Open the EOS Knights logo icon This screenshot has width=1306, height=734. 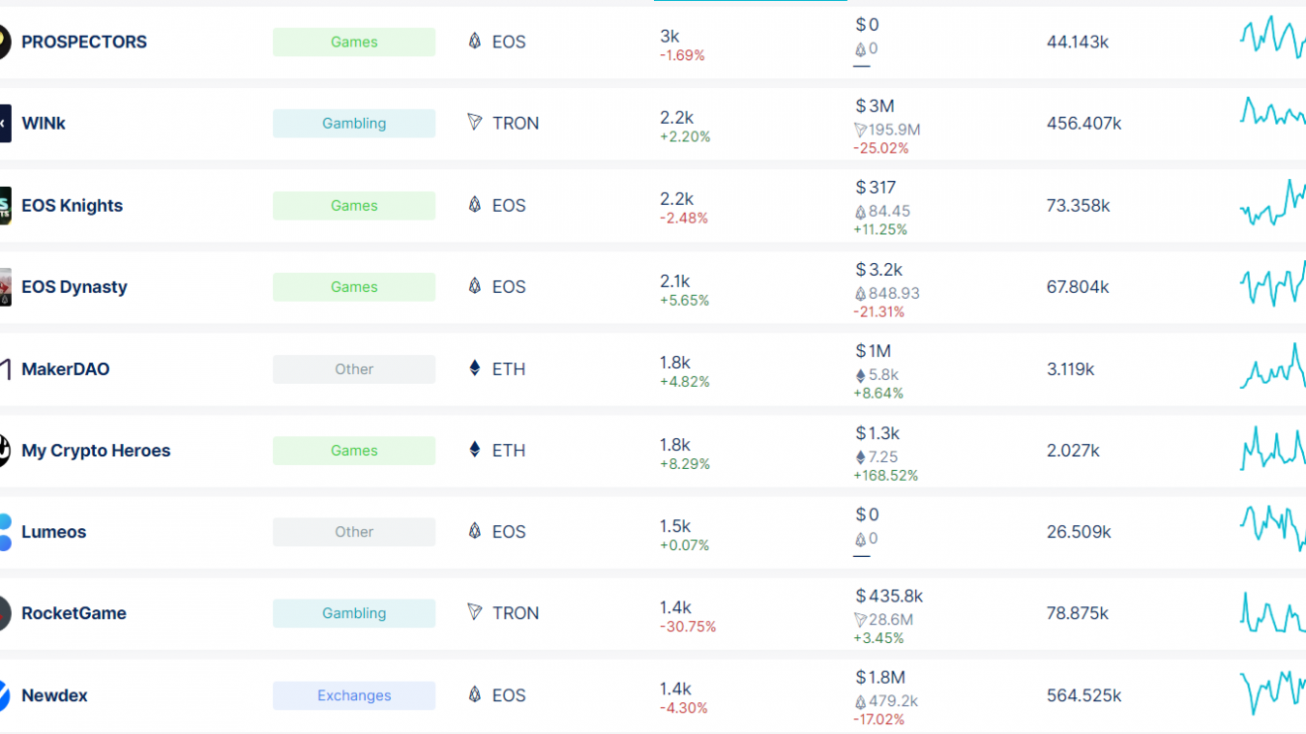(5, 206)
